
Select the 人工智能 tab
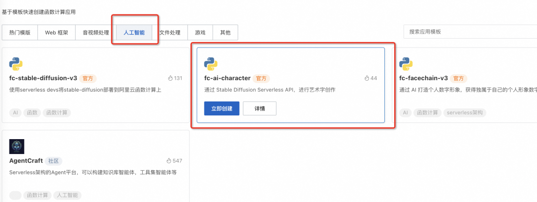pos(134,33)
